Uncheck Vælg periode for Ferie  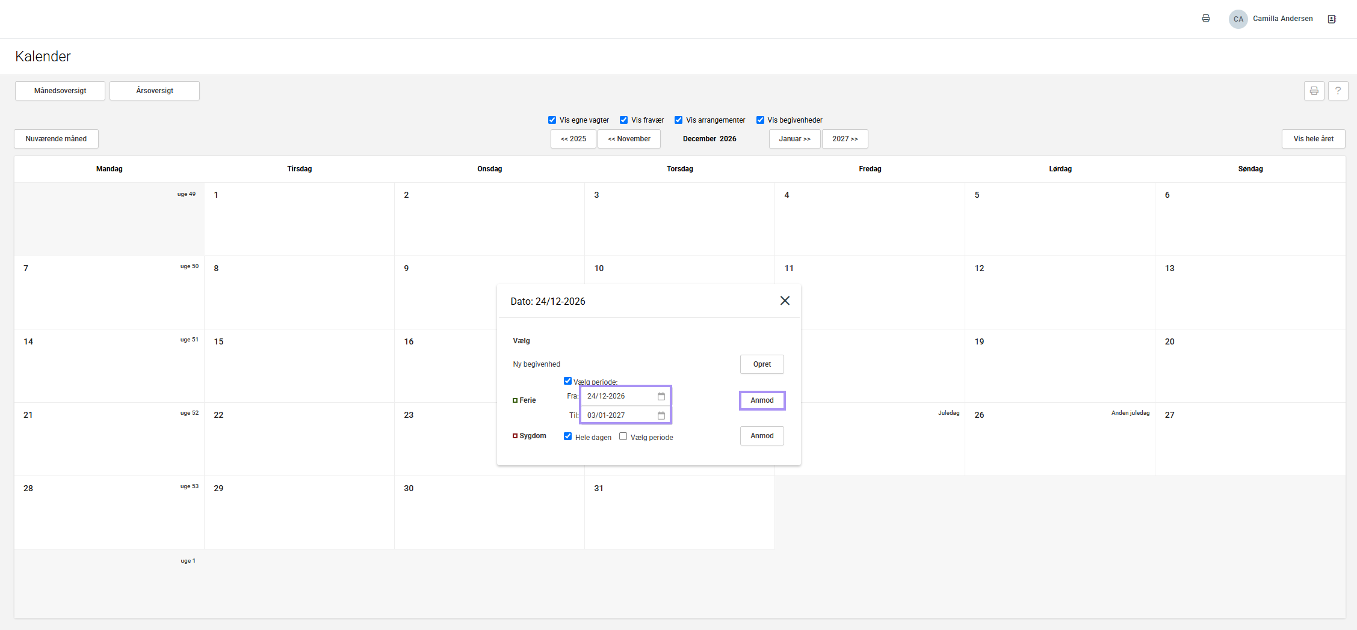(x=567, y=381)
